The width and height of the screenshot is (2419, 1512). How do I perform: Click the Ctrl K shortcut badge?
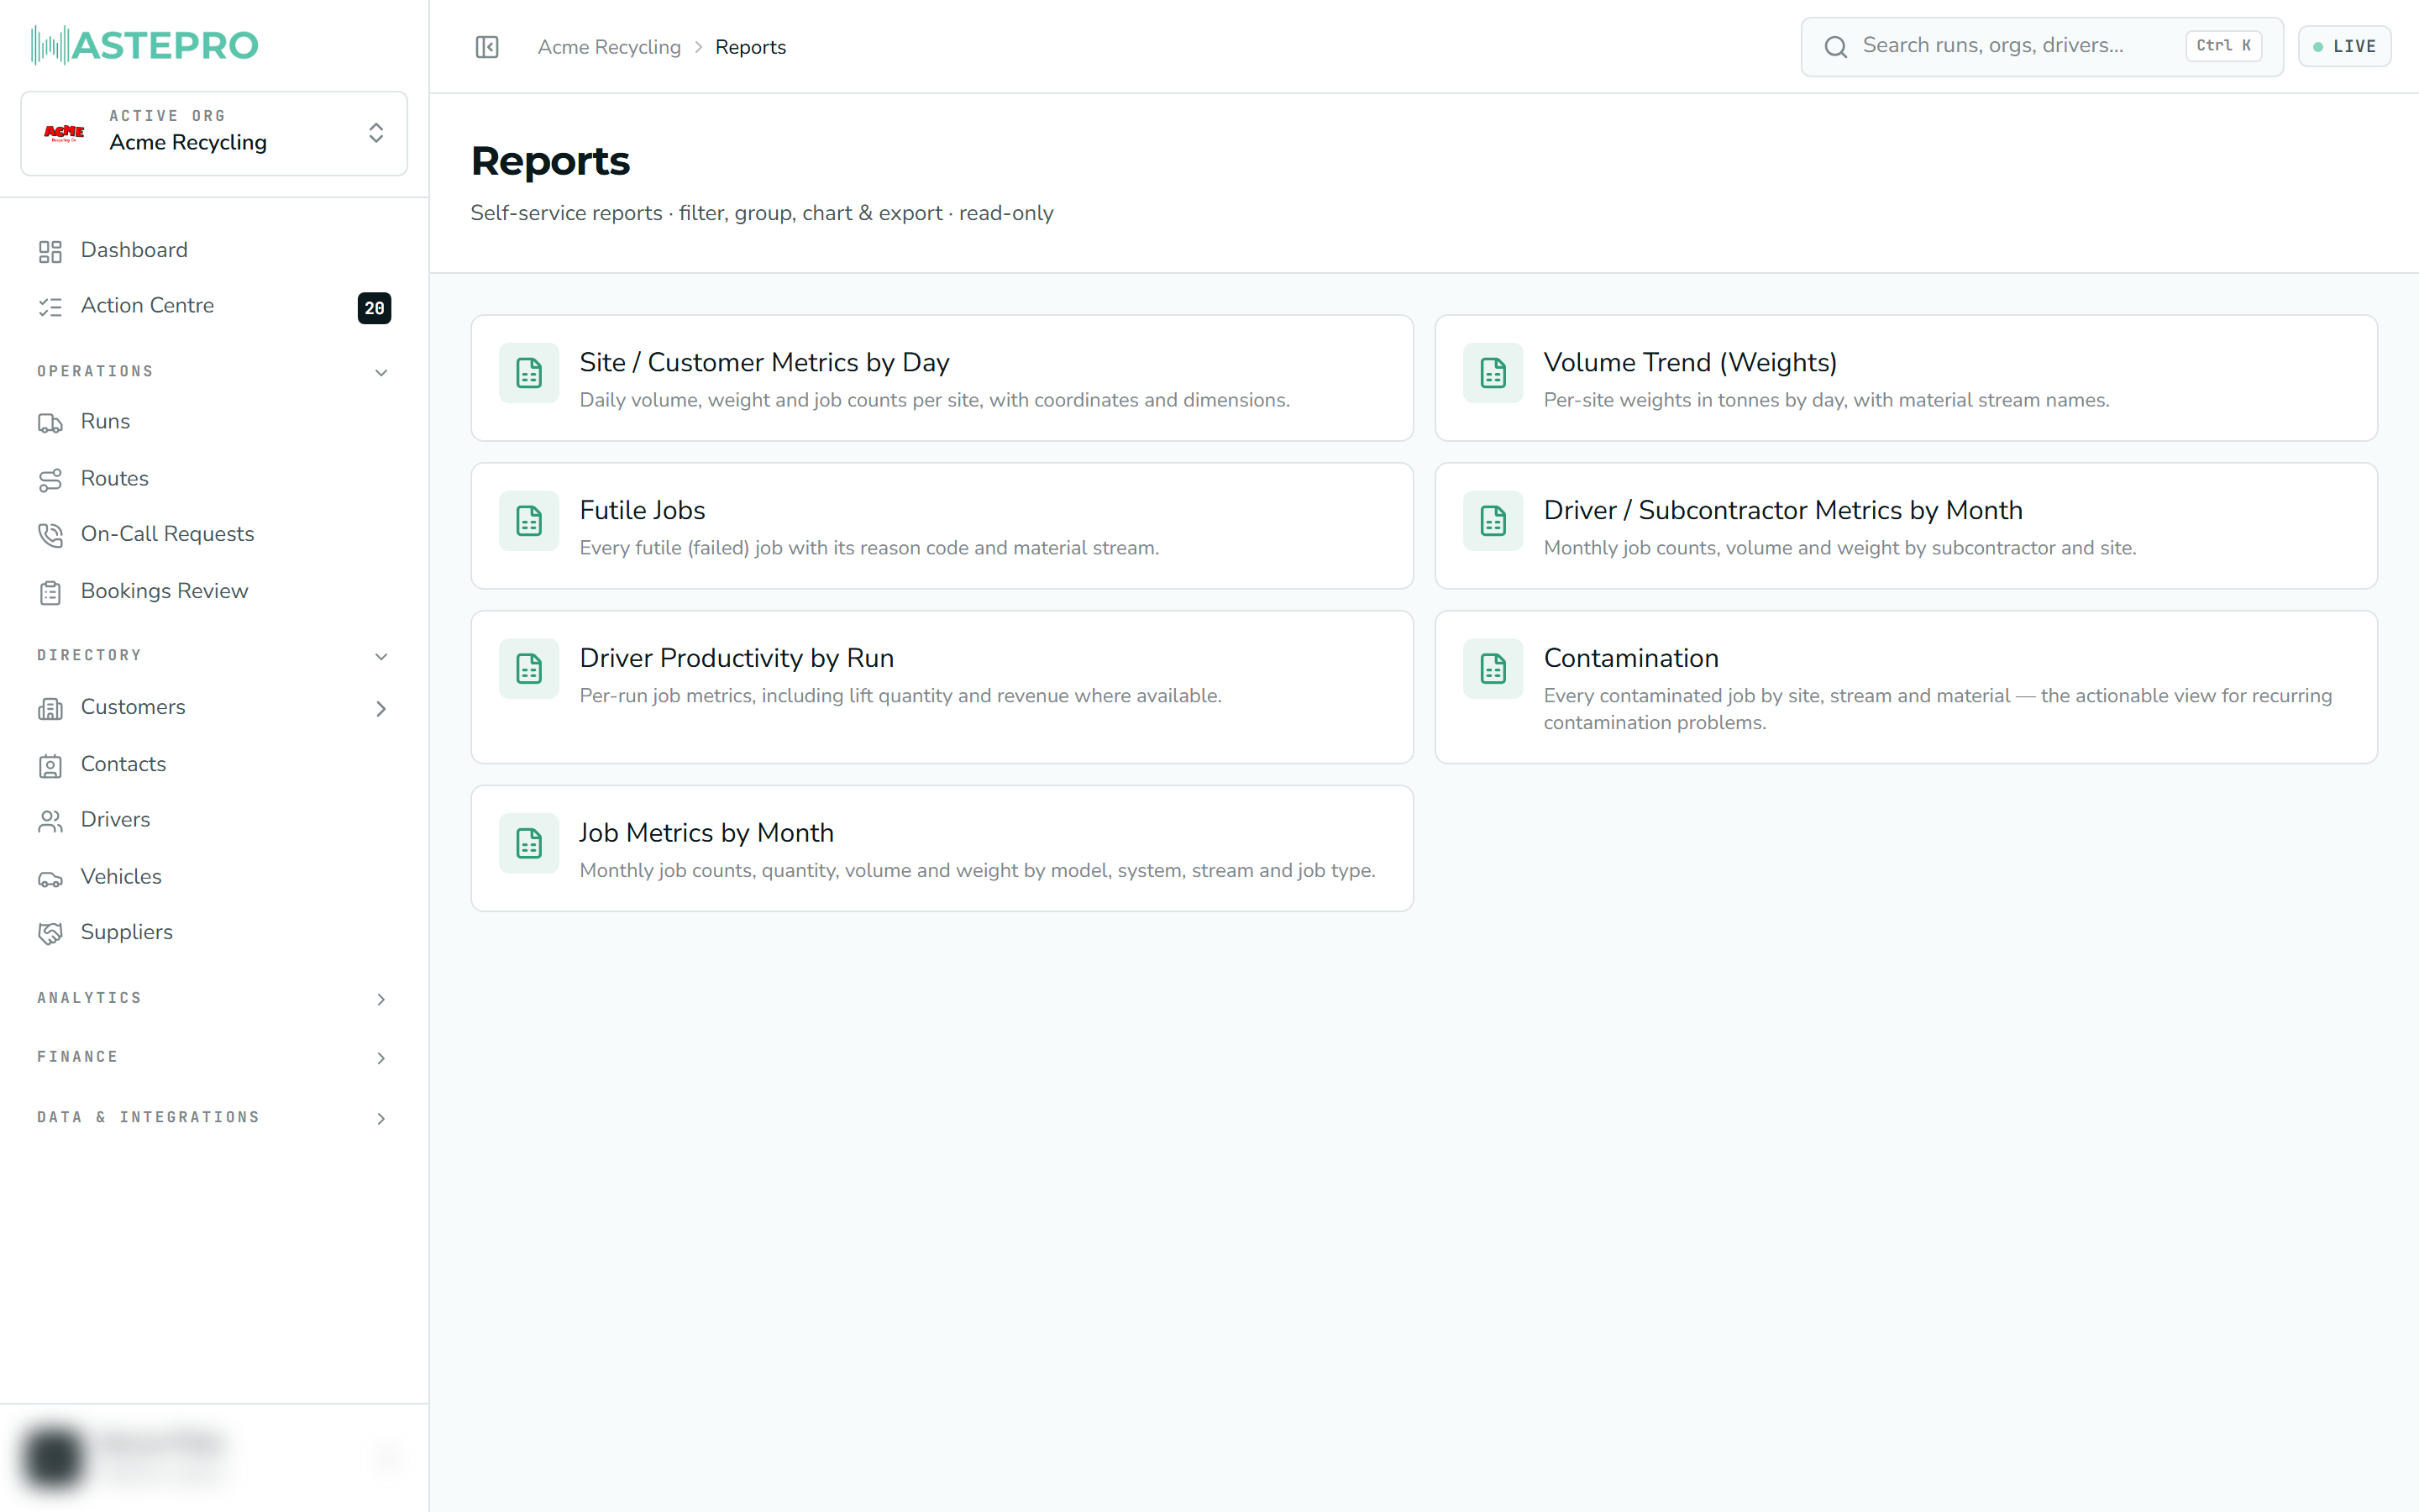pyautogui.click(x=2223, y=46)
